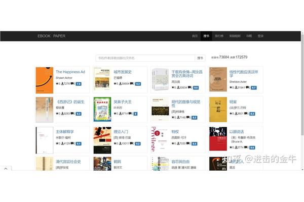The image size is (304, 202).
Task: Click the rating badge on 哭鼻子大王 card
Action: pos(135,114)
